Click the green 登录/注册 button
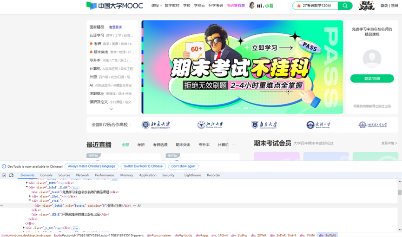Viewport: 402px width, 237px height. [x=372, y=79]
